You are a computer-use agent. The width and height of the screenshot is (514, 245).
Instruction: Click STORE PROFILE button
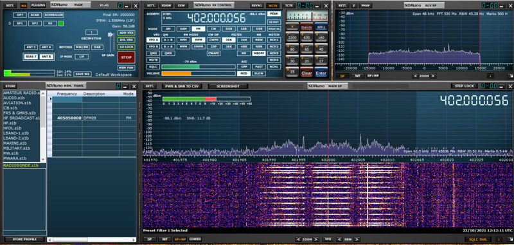click(x=24, y=239)
